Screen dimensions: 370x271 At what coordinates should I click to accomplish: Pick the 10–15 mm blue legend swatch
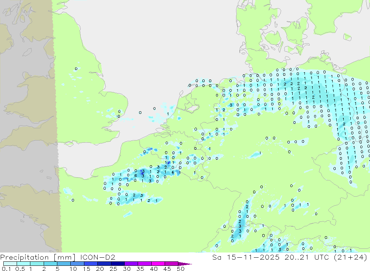[x=77, y=264]
